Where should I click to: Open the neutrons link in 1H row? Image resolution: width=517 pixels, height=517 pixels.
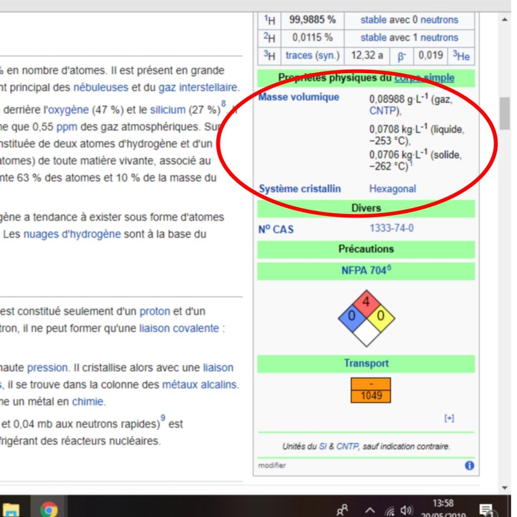tap(439, 20)
